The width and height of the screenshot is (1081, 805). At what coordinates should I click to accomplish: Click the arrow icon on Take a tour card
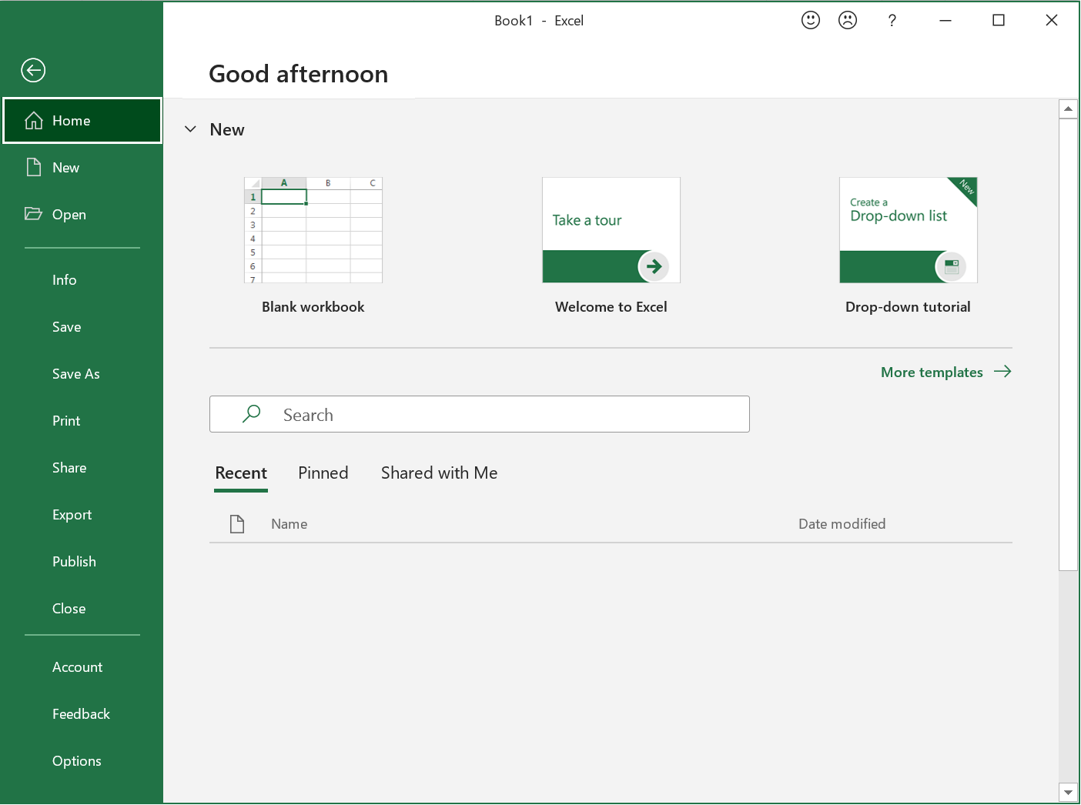pos(654,266)
